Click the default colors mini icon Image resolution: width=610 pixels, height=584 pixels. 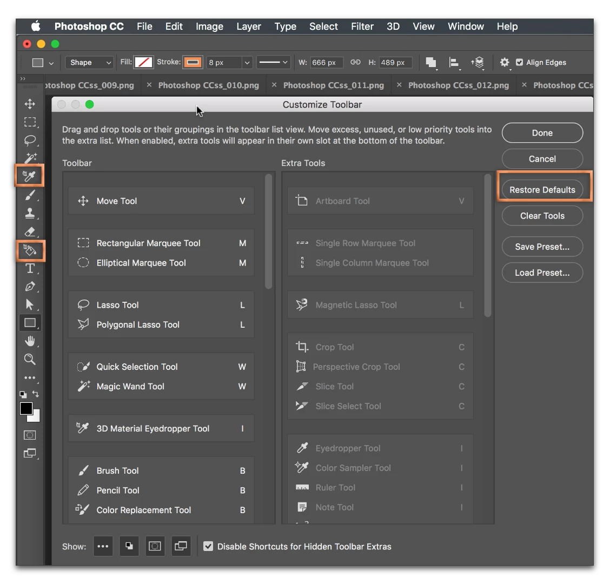[23, 394]
